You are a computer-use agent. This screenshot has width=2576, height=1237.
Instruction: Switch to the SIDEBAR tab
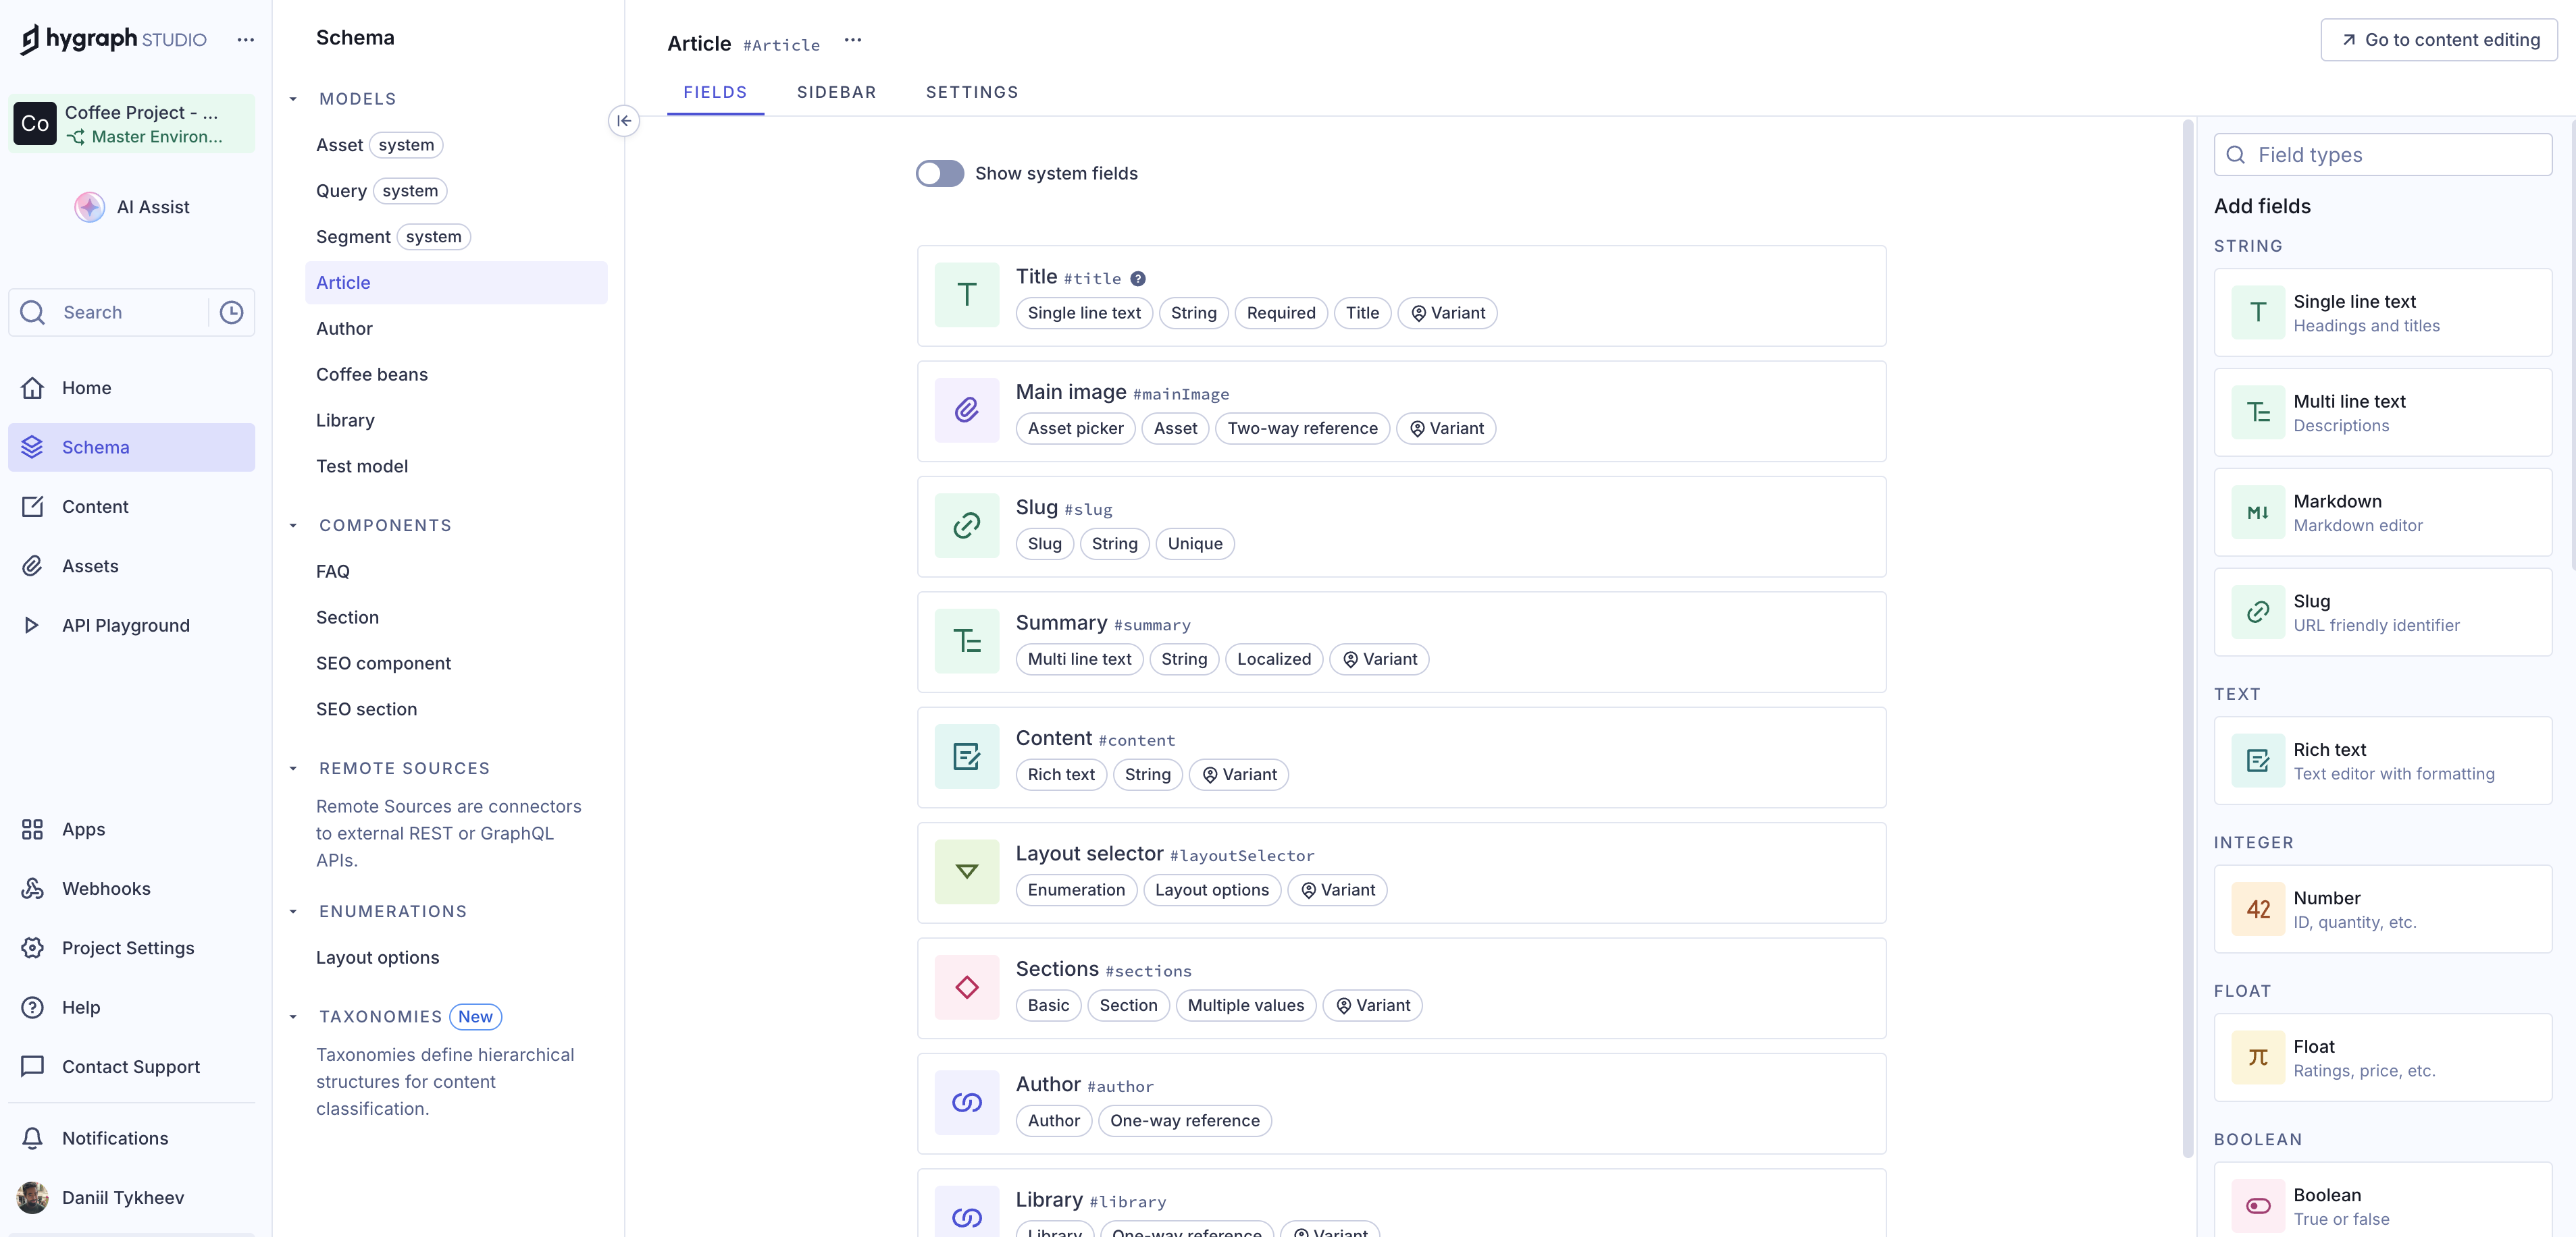point(836,92)
